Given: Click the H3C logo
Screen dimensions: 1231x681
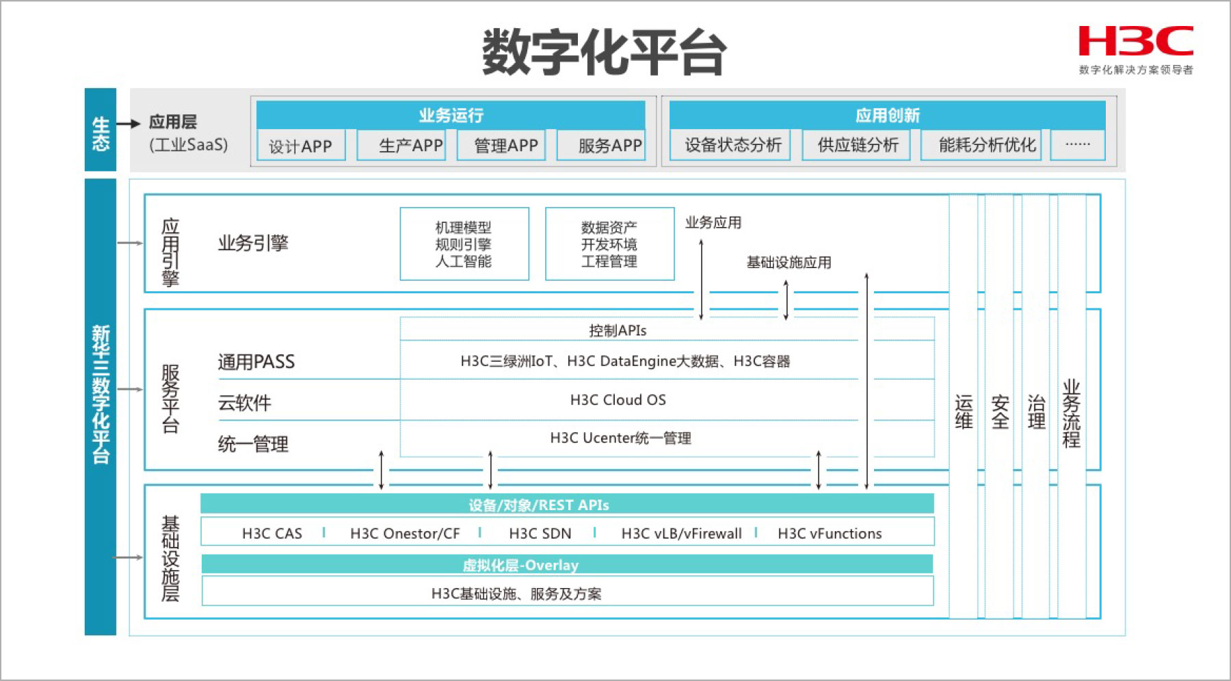Looking at the screenshot, I should 1135,42.
